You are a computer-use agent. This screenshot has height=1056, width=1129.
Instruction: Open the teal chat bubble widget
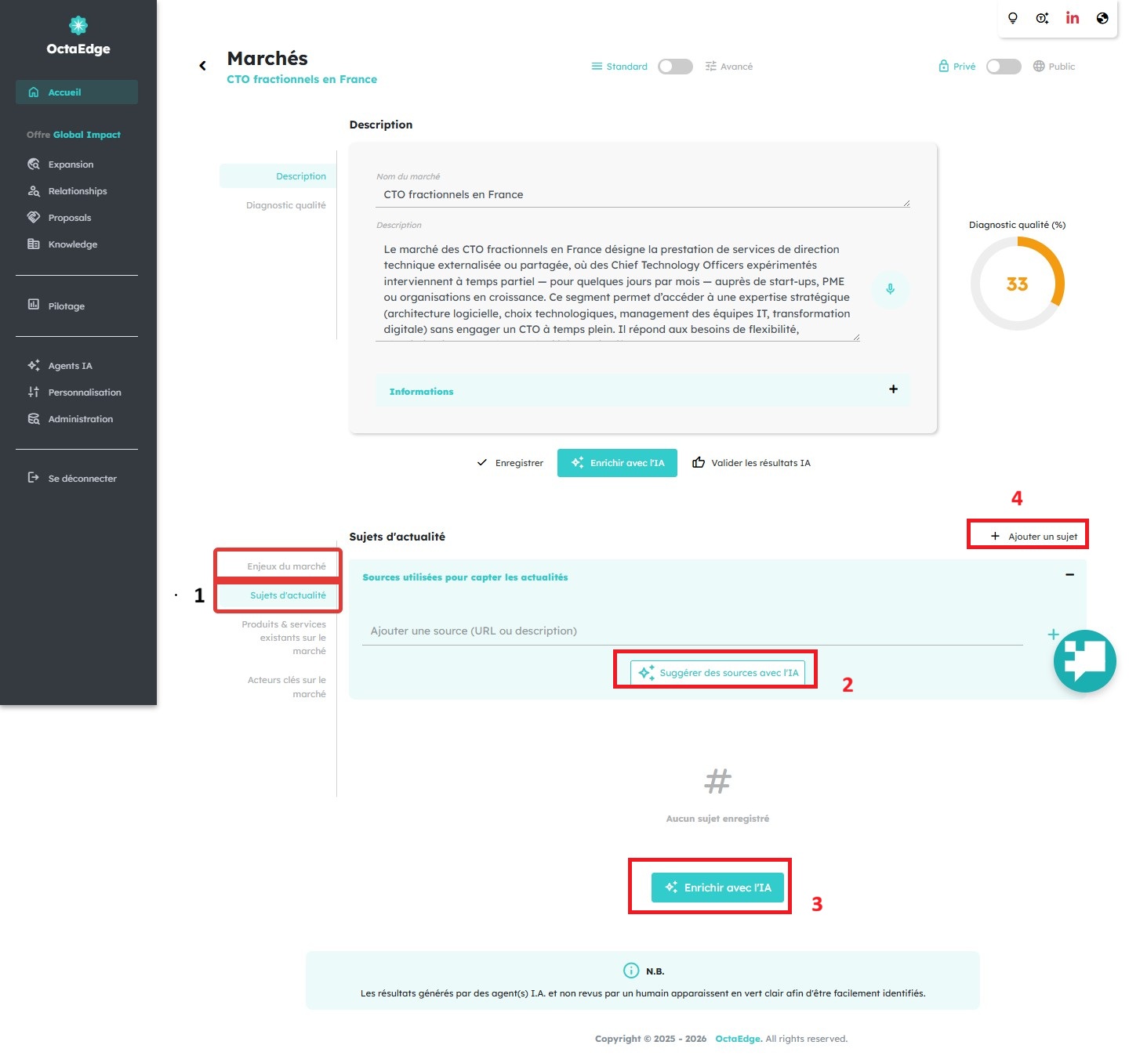(x=1084, y=661)
